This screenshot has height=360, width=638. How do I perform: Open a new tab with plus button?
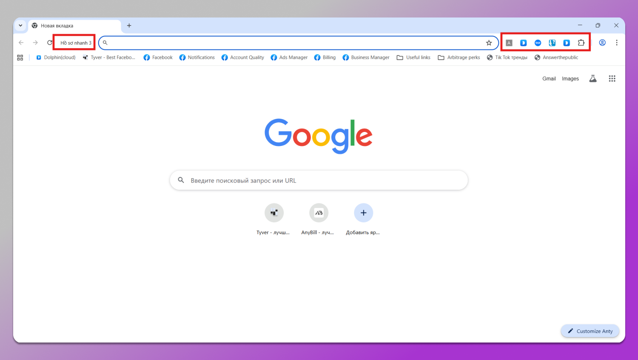point(129,26)
